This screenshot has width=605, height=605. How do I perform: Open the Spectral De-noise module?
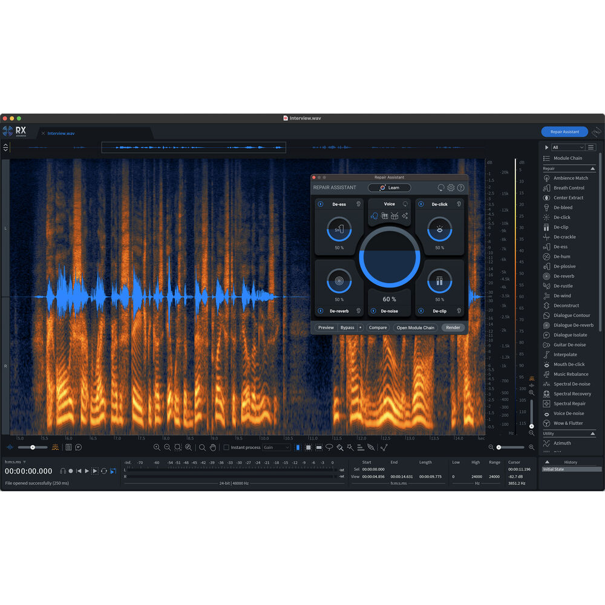[572, 384]
